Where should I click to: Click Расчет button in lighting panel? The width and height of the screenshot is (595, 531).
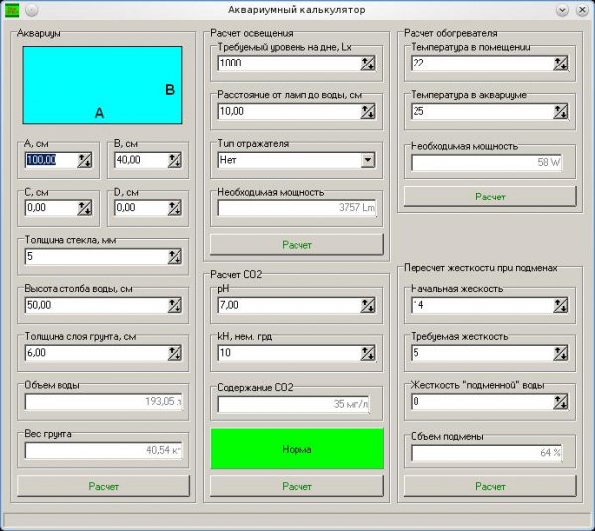[x=297, y=245]
